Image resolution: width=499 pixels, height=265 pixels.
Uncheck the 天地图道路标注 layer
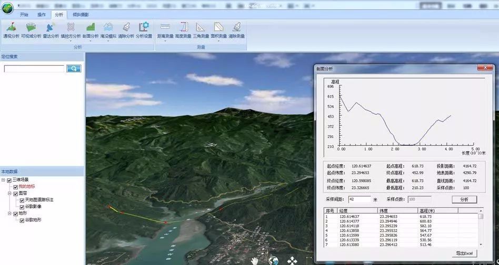(x=22, y=200)
